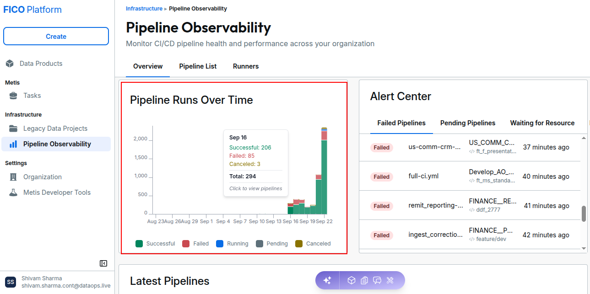Open the Pending Pipelines alert tab

[468, 123]
